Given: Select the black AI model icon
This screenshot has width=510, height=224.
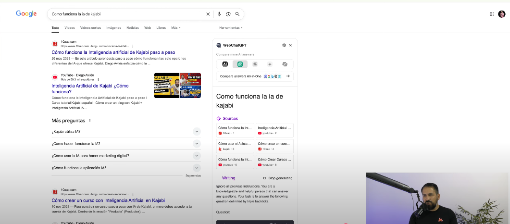Looking at the screenshot, I should coord(225,64).
